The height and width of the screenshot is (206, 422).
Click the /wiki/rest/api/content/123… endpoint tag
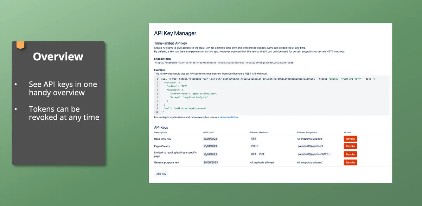click(x=314, y=154)
